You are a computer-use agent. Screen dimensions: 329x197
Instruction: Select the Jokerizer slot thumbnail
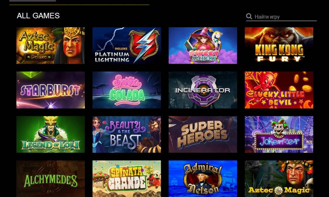(279, 134)
